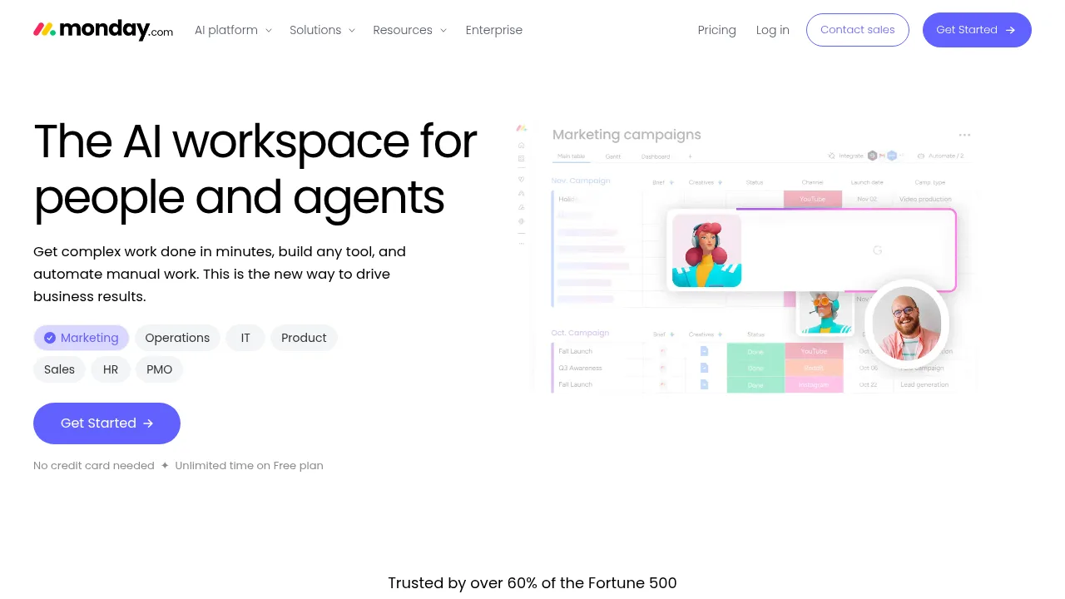Click the gray-haired avatar with orange glasses

(825, 312)
